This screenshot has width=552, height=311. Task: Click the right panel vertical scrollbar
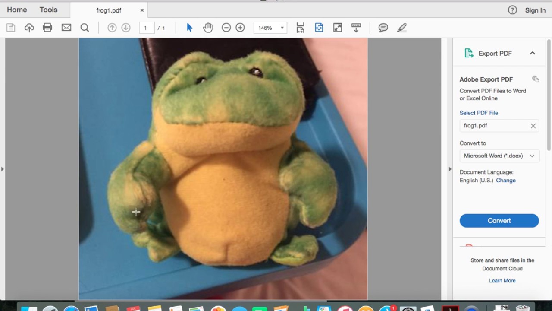click(x=549, y=95)
